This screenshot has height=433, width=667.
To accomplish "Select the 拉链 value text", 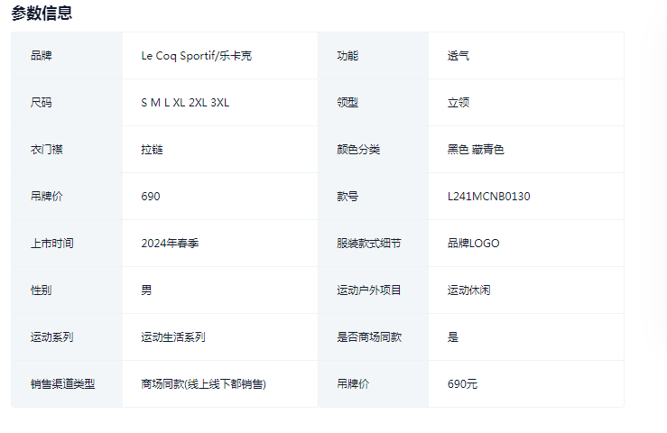I will [152, 150].
